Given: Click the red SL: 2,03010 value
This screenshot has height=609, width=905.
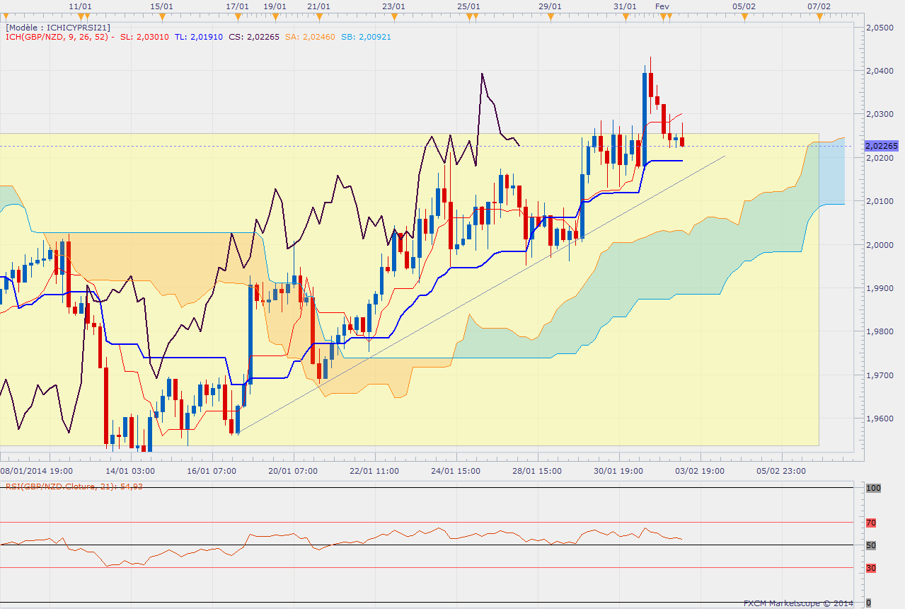Looking at the screenshot, I should [x=145, y=37].
